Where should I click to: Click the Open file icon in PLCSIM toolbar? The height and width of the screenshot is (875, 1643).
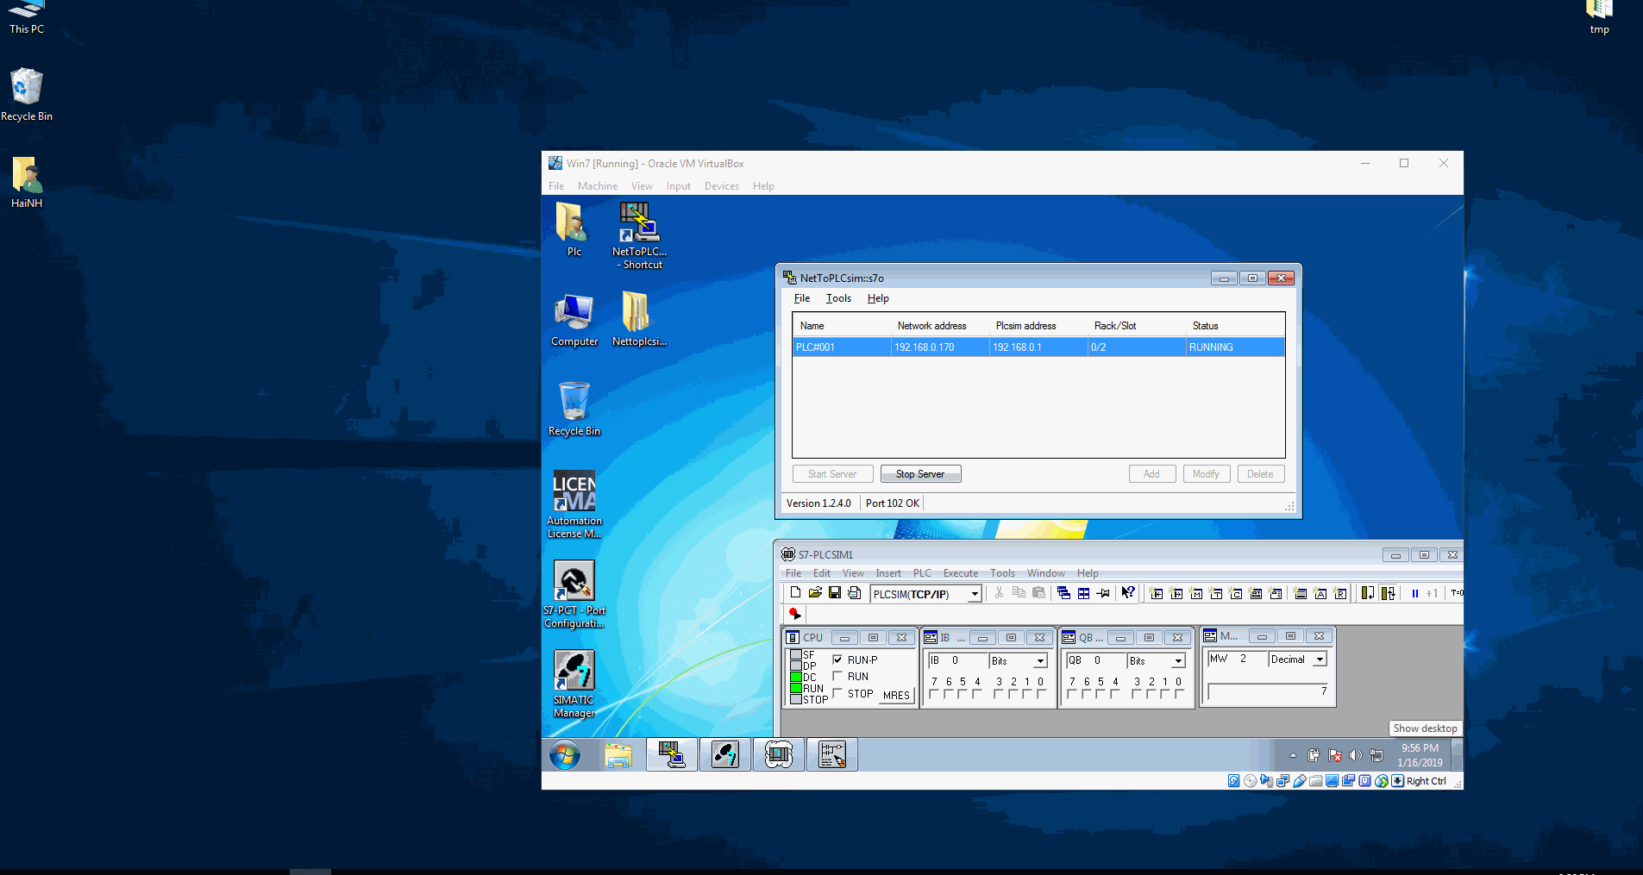(814, 593)
